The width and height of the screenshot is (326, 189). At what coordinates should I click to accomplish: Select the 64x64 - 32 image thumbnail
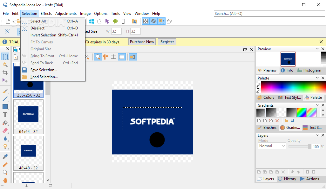[29, 117]
